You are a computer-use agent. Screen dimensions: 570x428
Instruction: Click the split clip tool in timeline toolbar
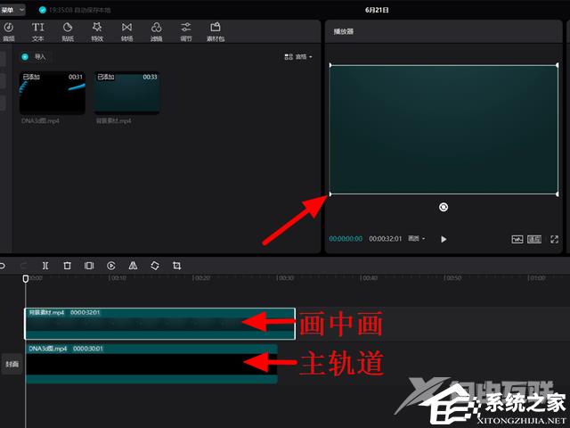tap(45, 266)
